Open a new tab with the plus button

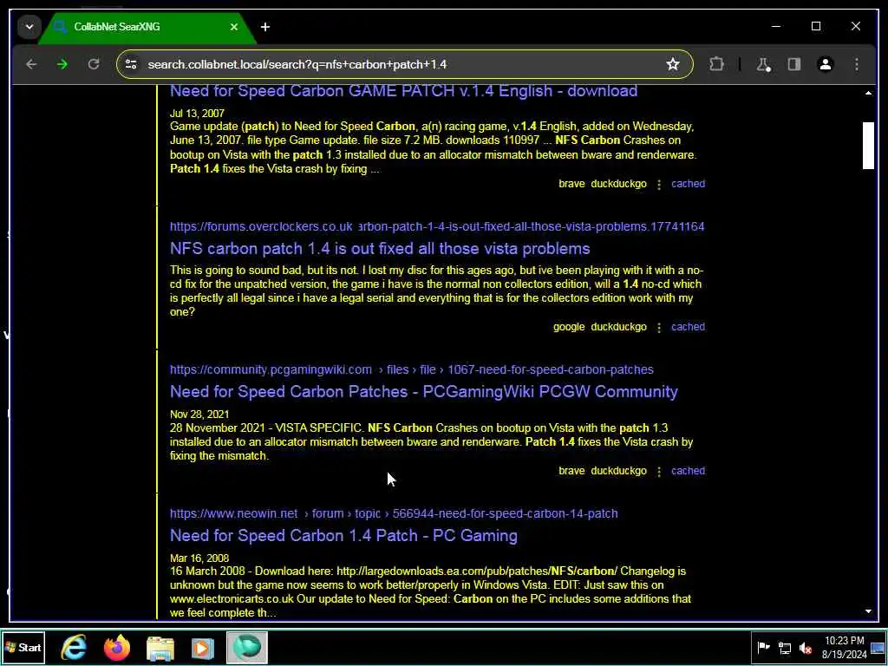tap(265, 27)
